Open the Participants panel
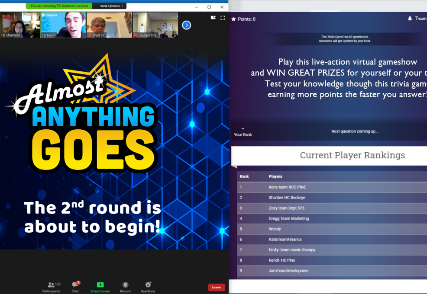Image resolution: width=427 pixels, height=294 pixels. (51, 285)
